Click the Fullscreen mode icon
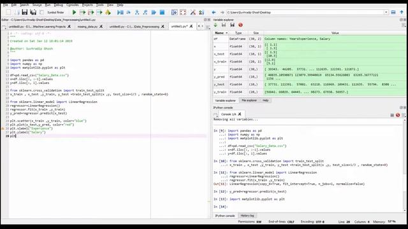 point(183,12)
